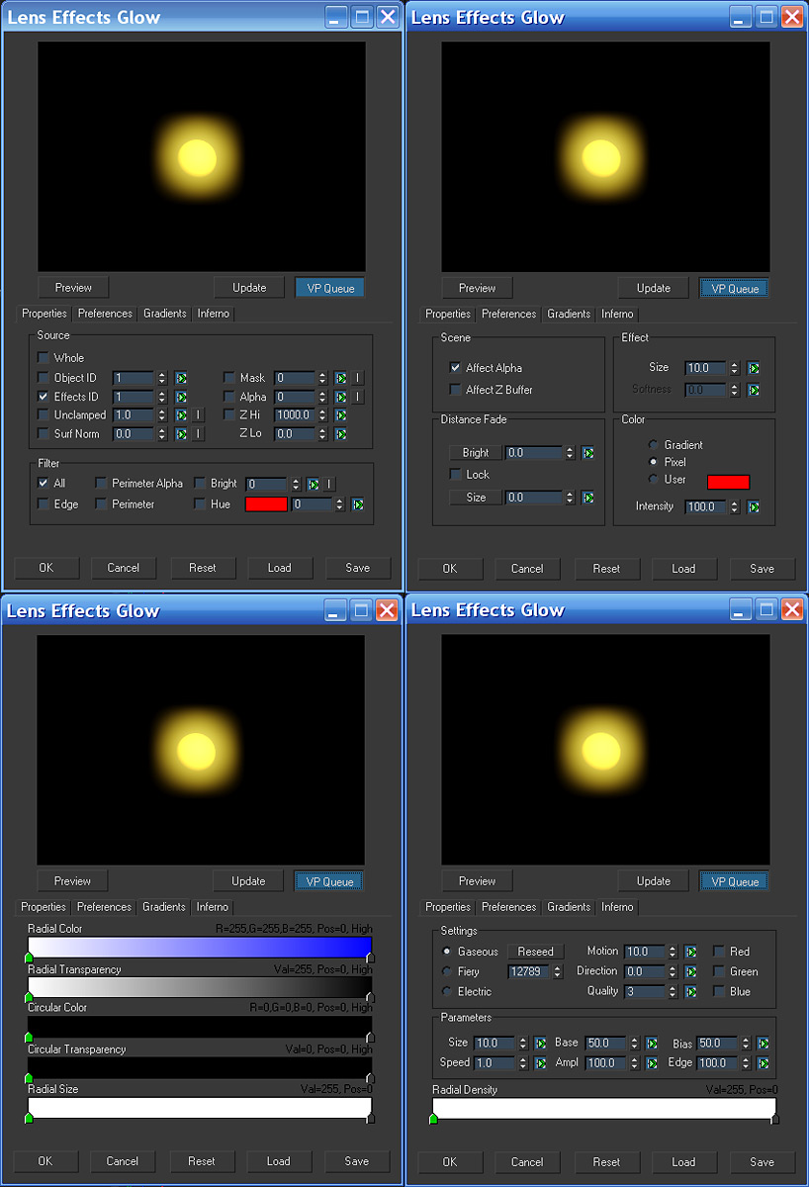Click animate icon beside Direction in Inferno window

tap(691, 971)
